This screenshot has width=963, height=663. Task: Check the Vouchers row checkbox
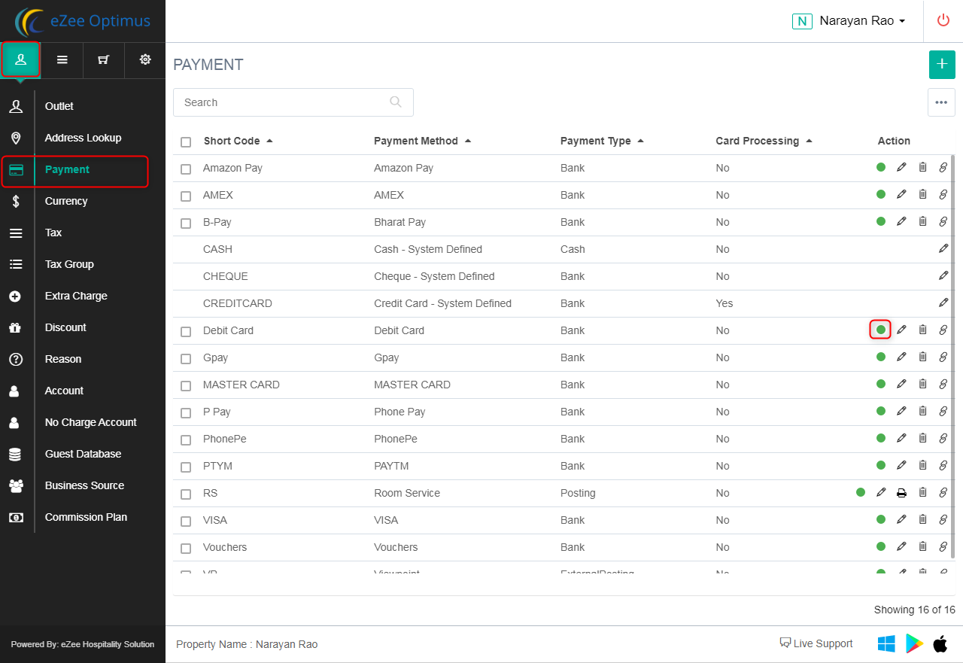[x=186, y=548]
